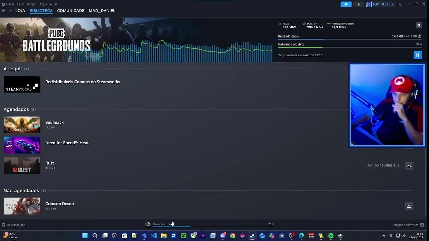
Task: Open Task View from taskbar
Action: 105,236
